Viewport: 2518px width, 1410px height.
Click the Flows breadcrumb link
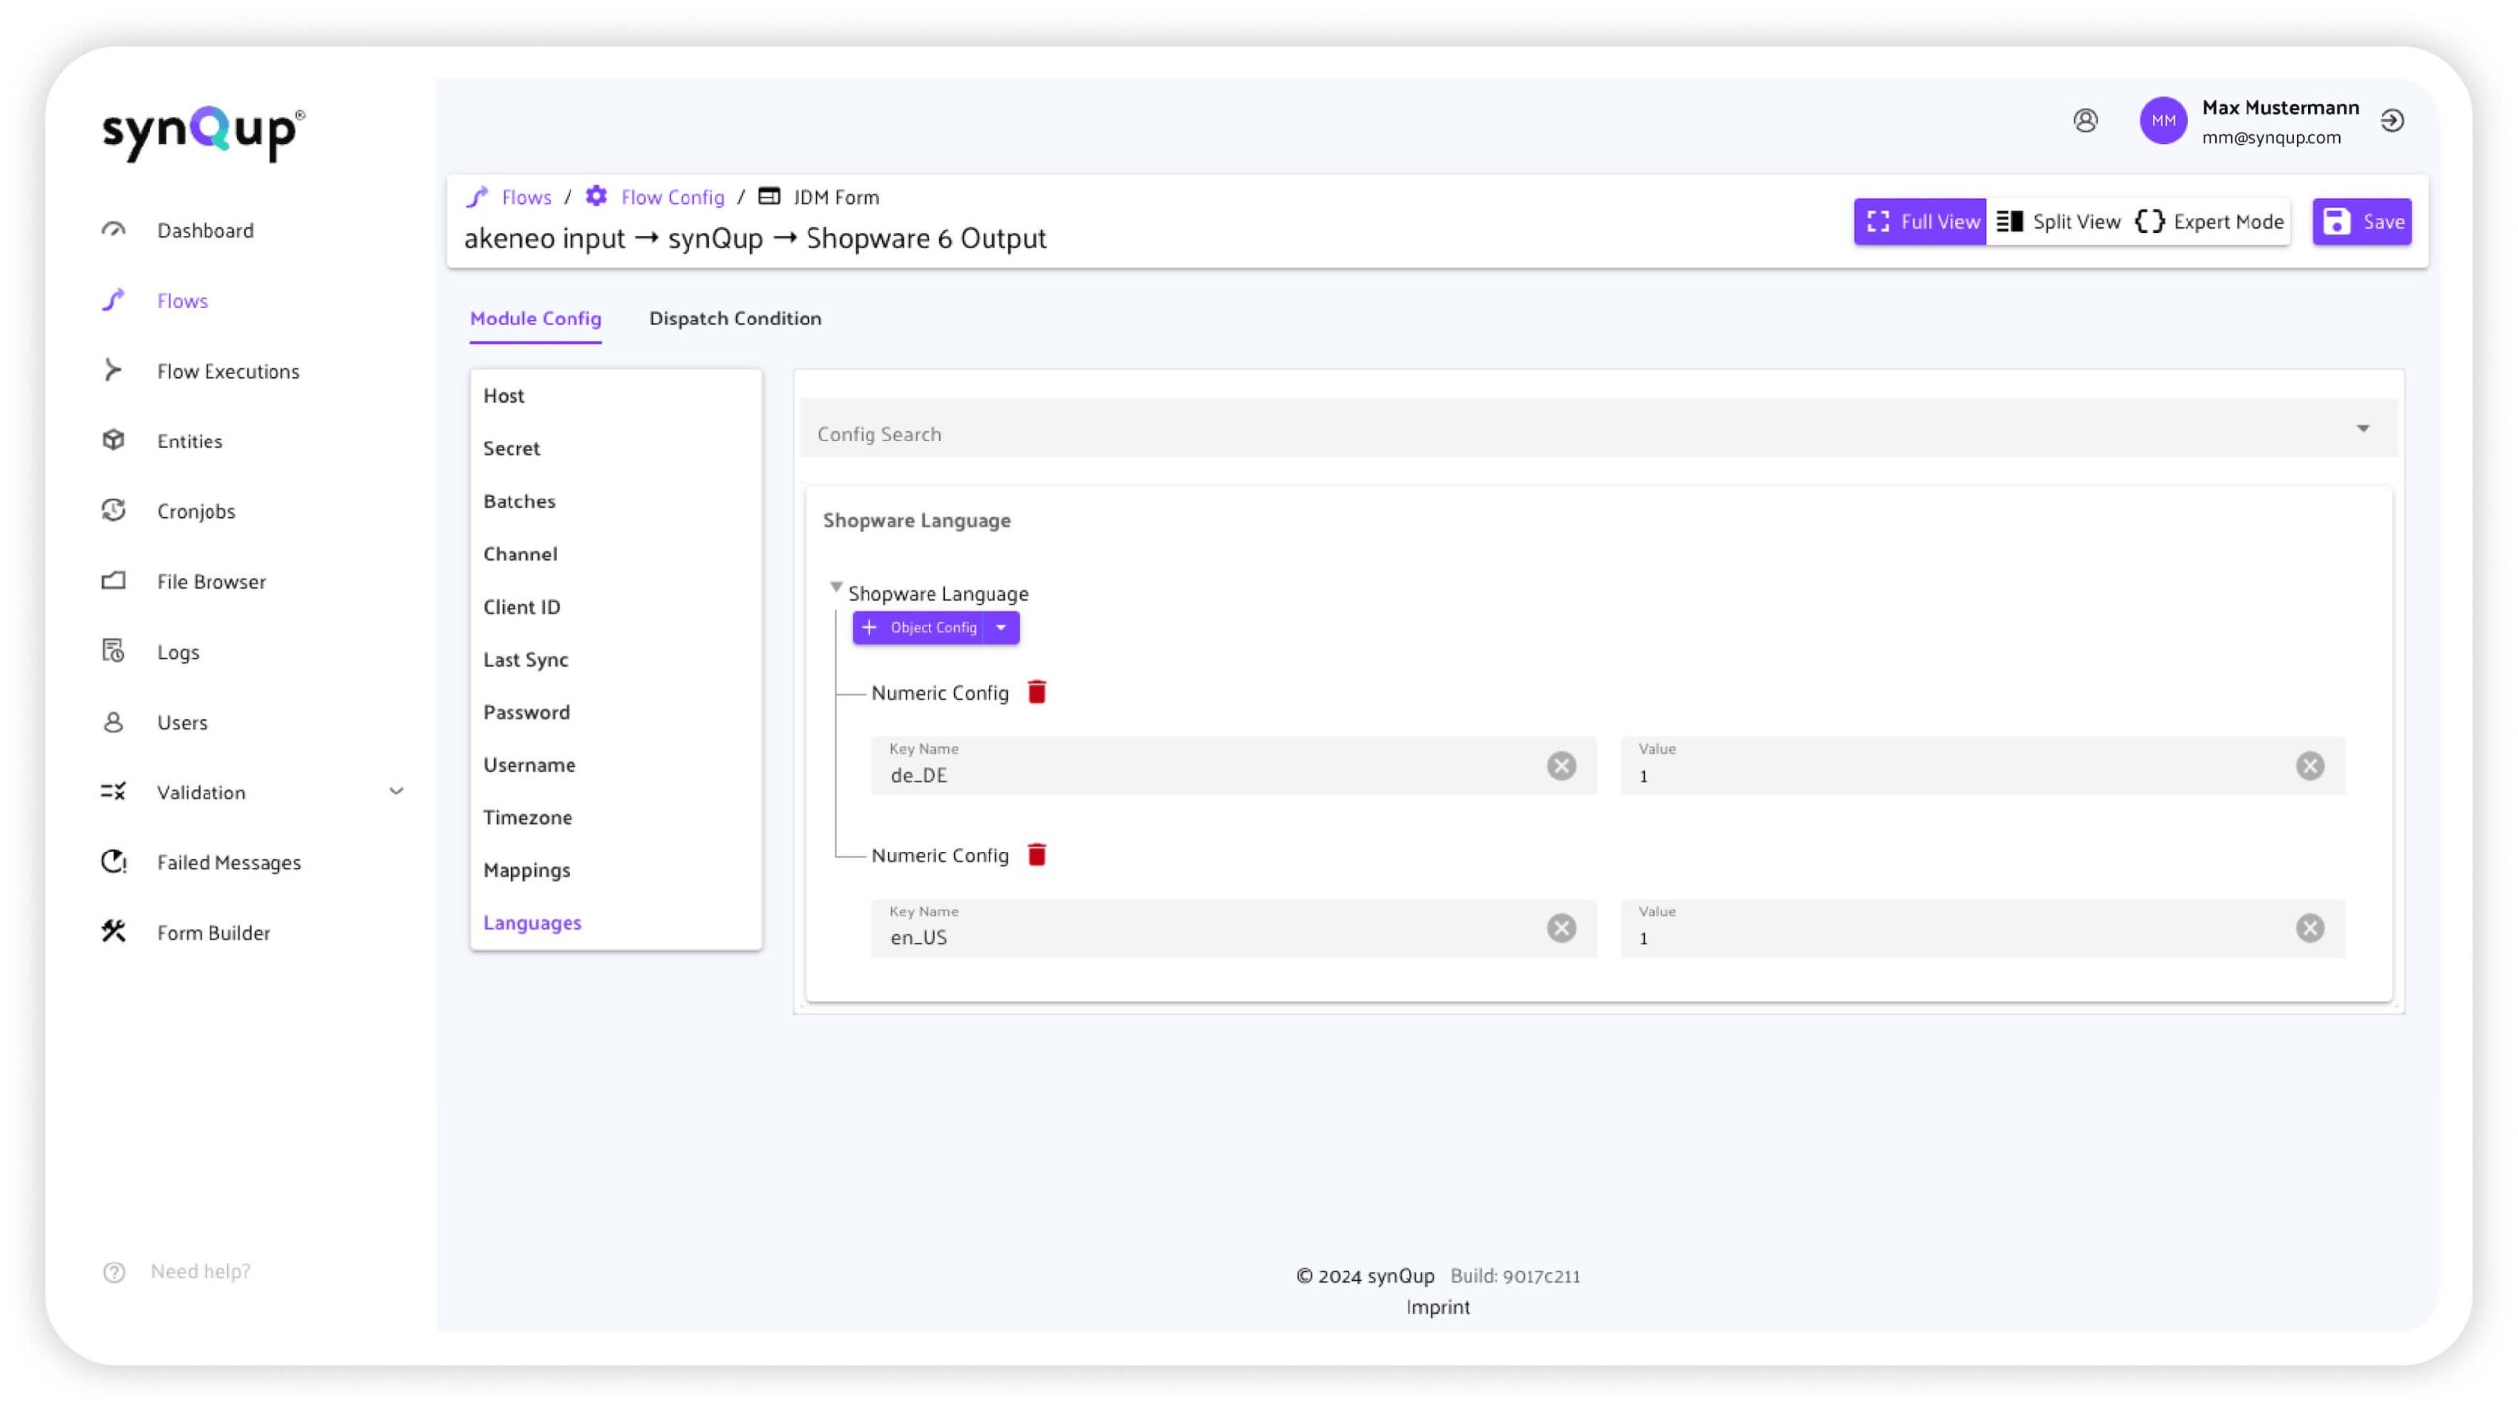point(526,196)
